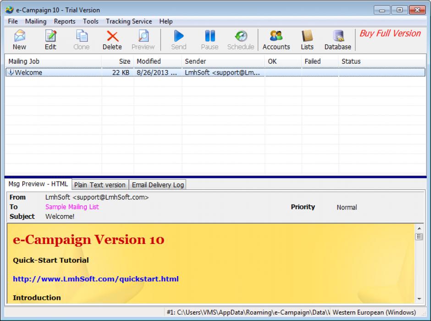Switch to Email Delivery Log tab
Image resolution: width=431 pixels, height=321 pixels.
coord(158,185)
